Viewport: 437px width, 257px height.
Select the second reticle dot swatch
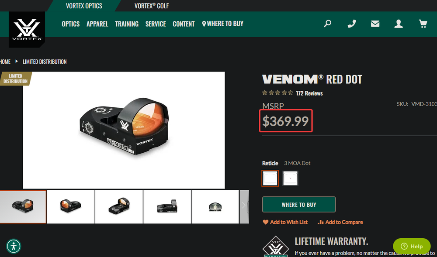[291, 178]
